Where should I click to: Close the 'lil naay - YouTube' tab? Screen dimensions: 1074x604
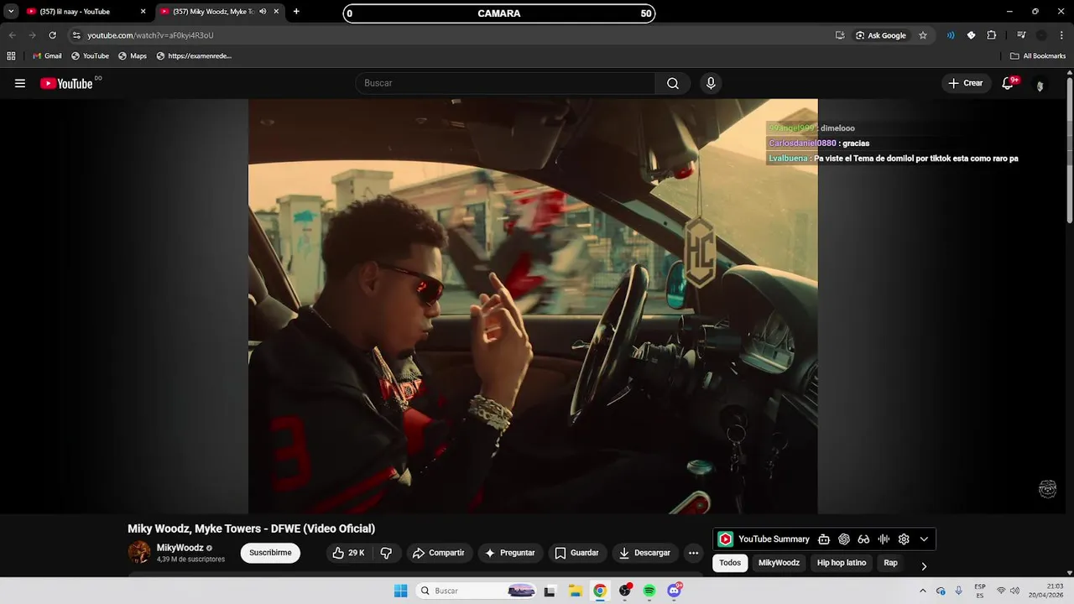click(143, 12)
